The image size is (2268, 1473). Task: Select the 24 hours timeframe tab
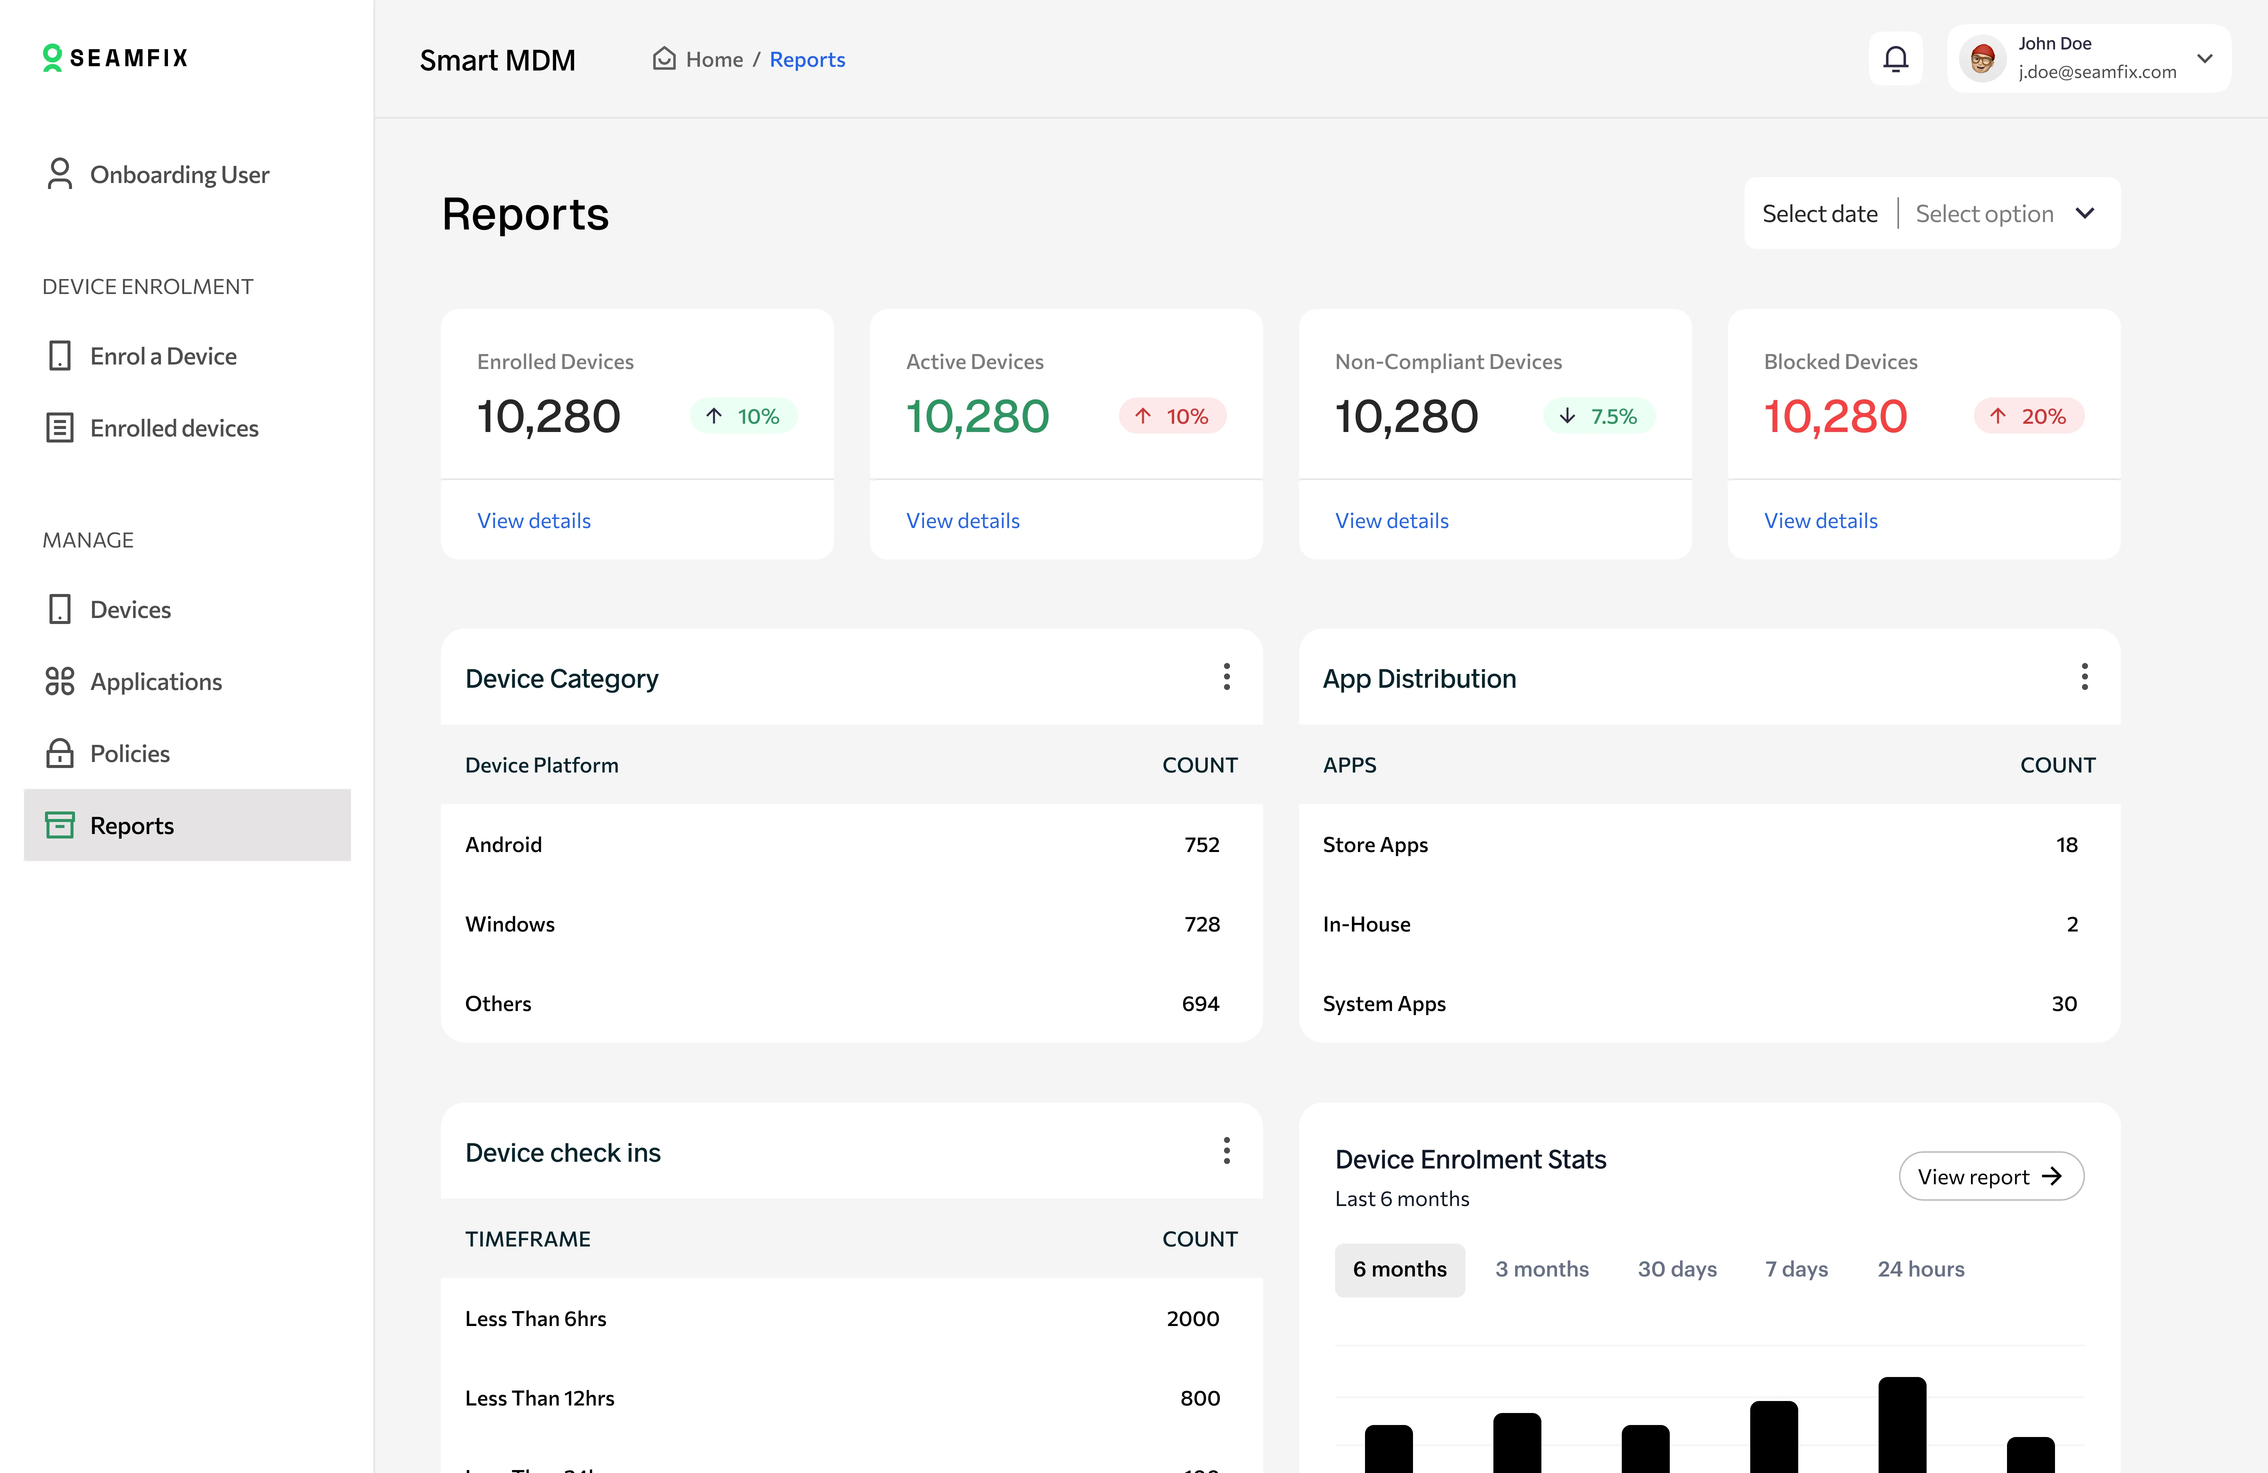[1920, 1269]
